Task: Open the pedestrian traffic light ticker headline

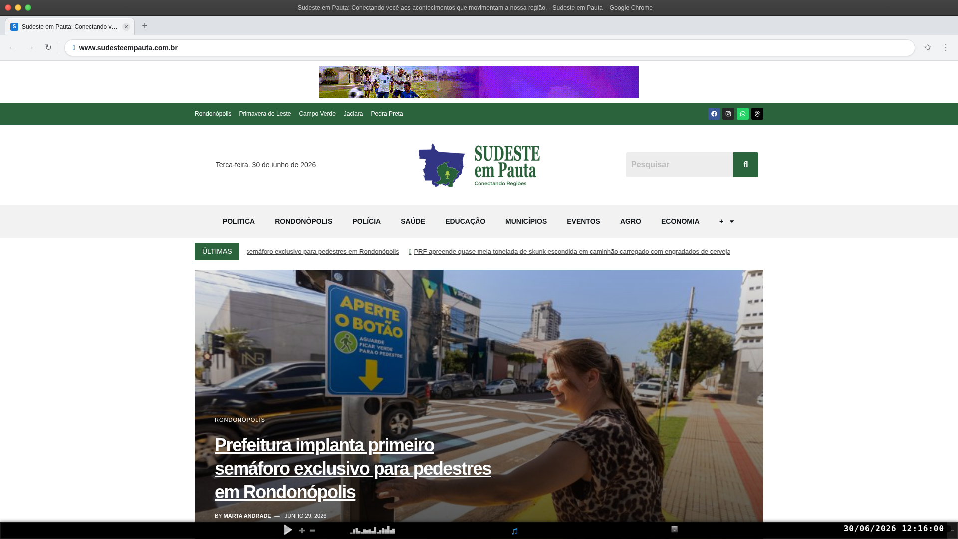Action: [x=323, y=252]
